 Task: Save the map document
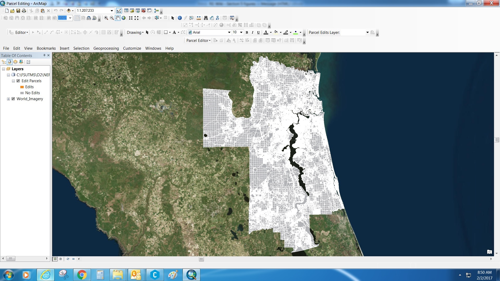[18, 11]
